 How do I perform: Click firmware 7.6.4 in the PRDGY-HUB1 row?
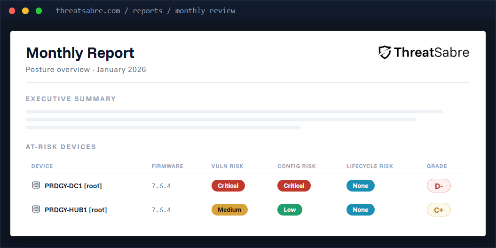point(161,210)
